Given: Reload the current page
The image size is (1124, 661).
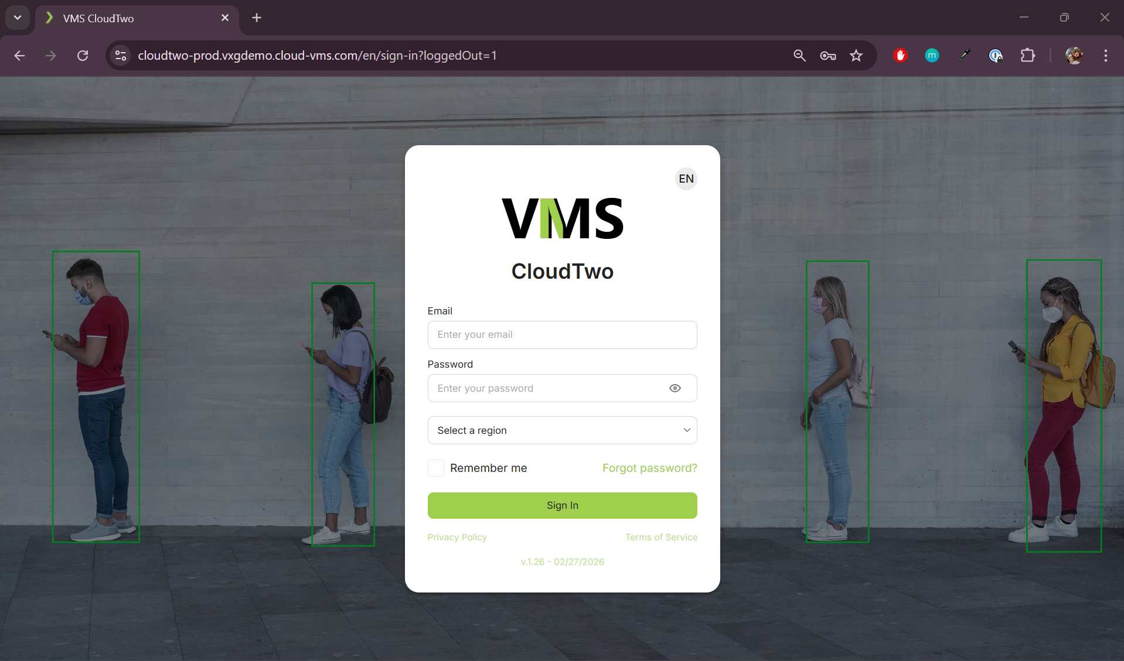Looking at the screenshot, I should point(83,56).
